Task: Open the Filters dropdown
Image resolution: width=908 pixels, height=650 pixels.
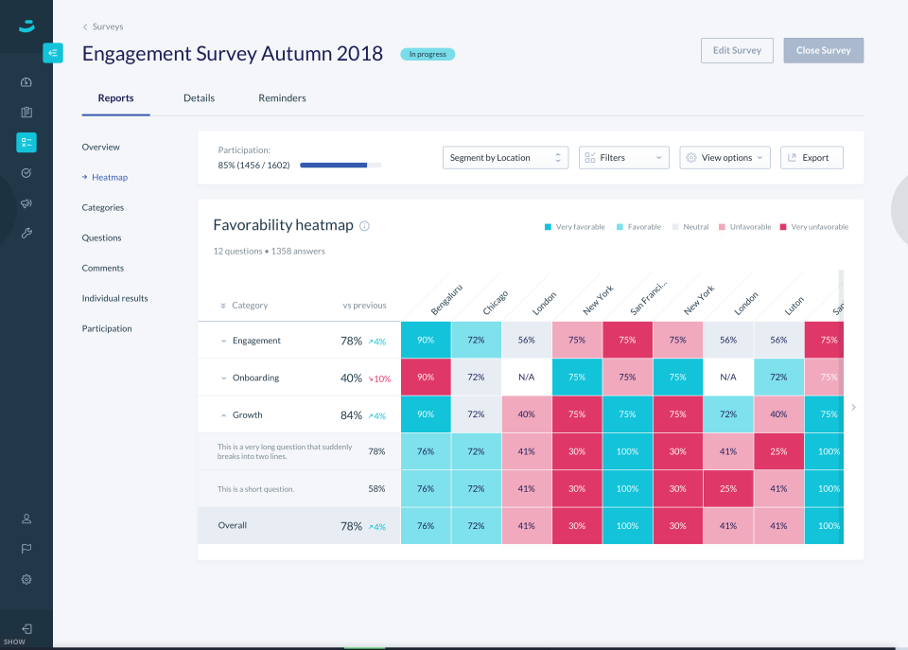Action: tap(623, 157)
